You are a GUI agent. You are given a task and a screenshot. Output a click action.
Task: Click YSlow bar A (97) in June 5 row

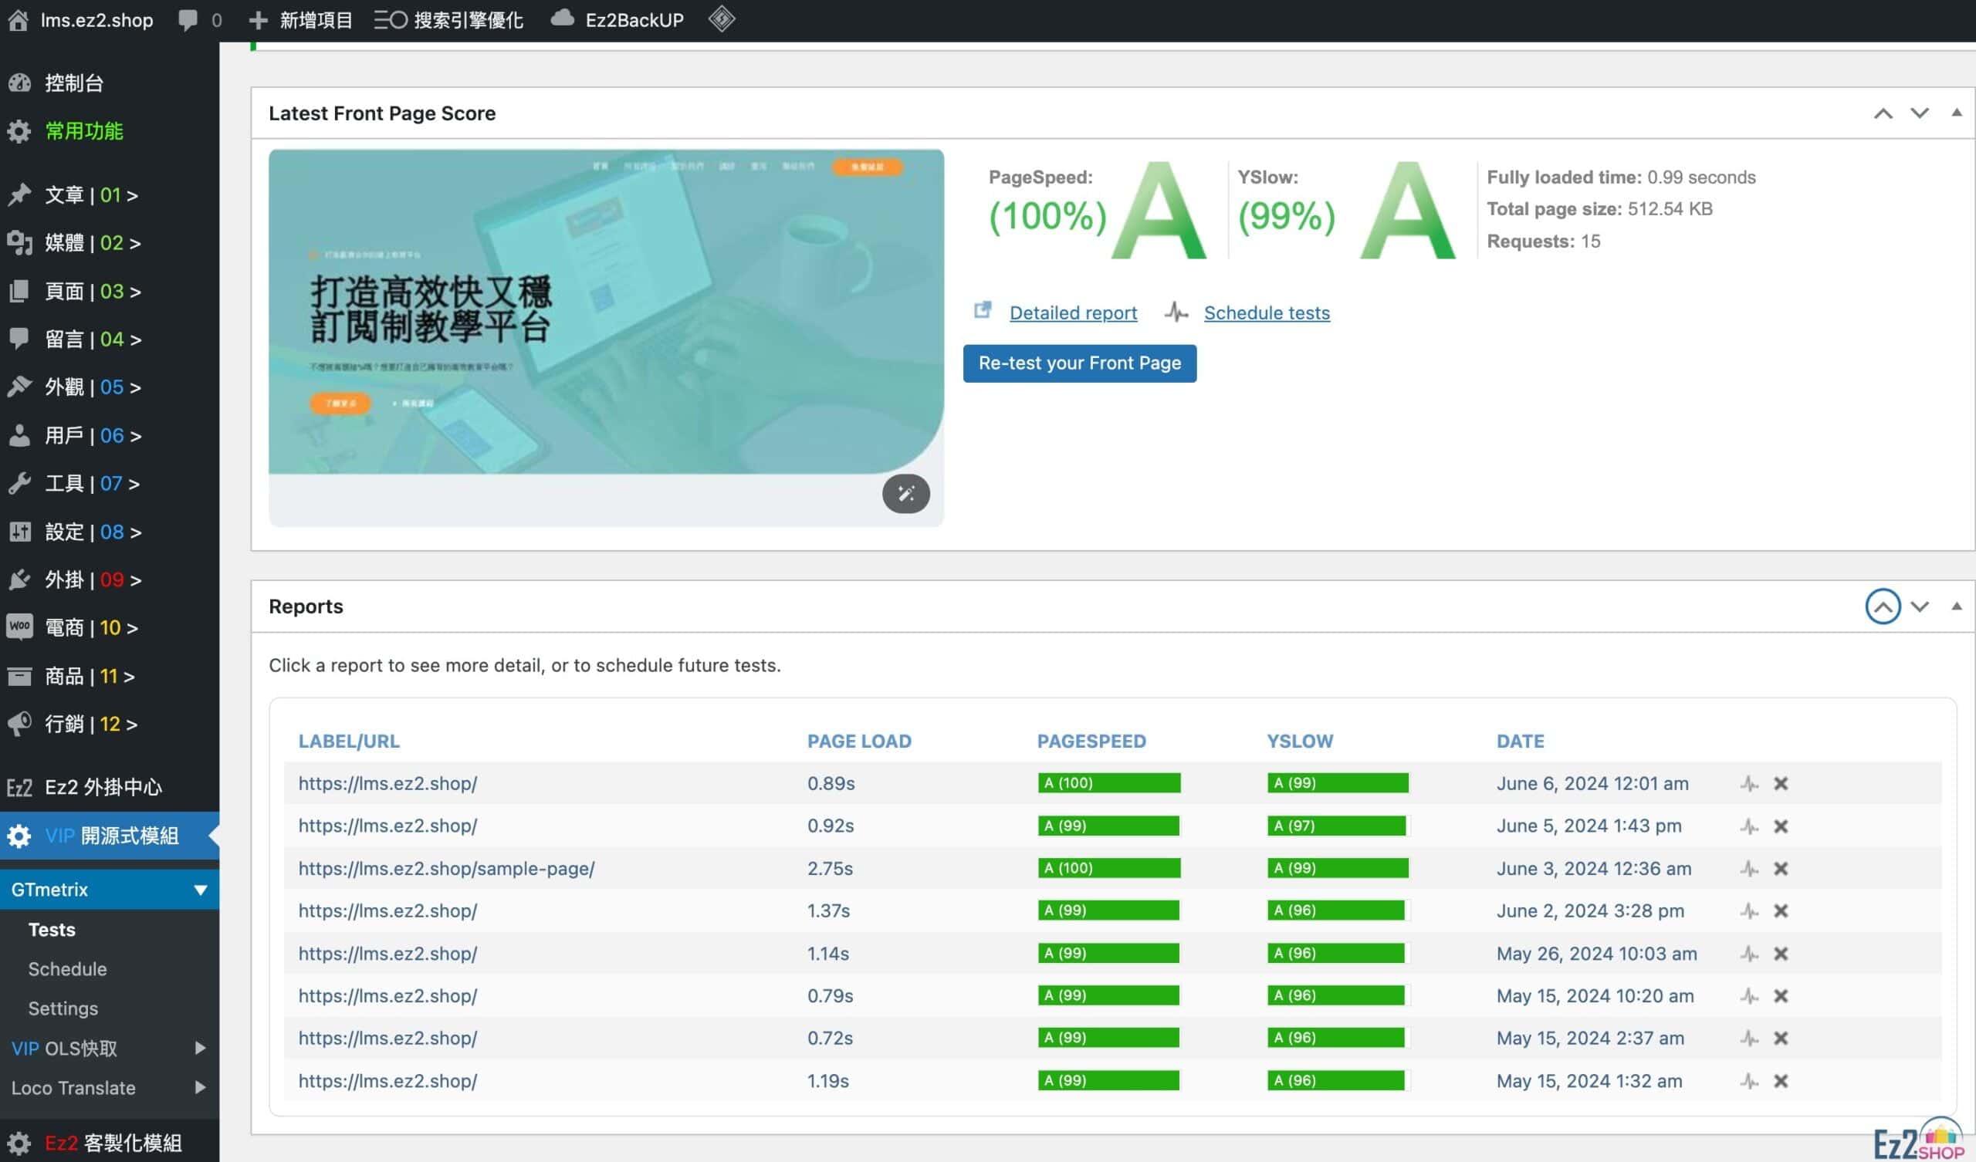[x=1336, y=826]
